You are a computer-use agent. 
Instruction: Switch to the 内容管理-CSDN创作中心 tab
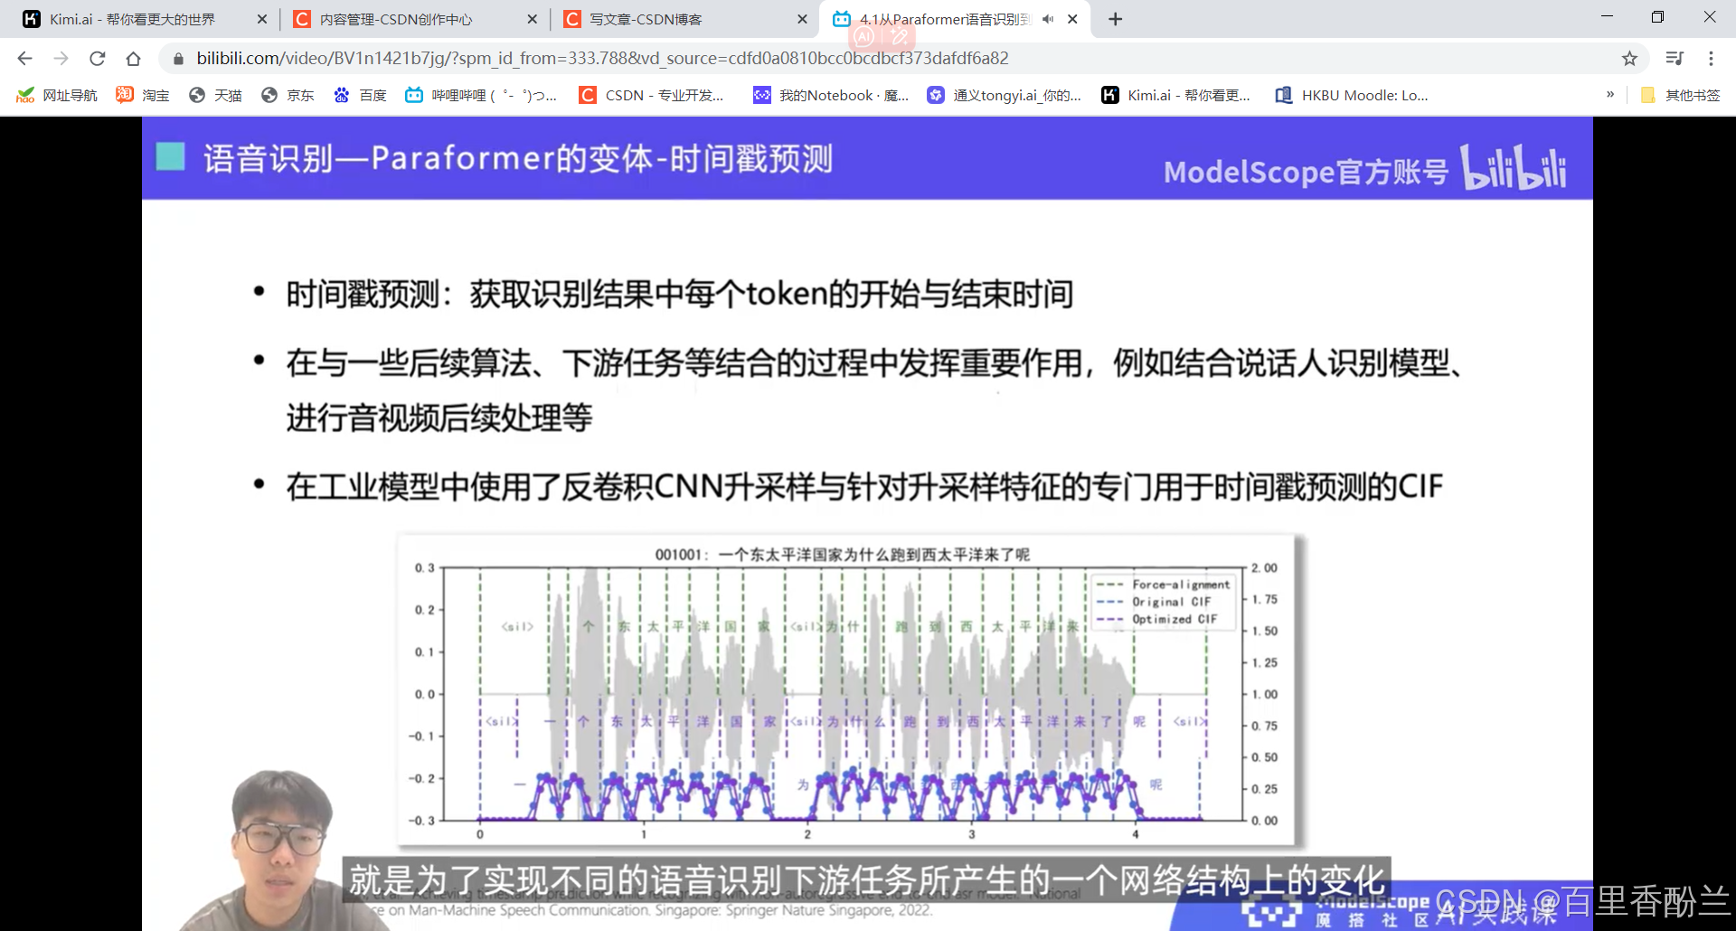(414, 19)
